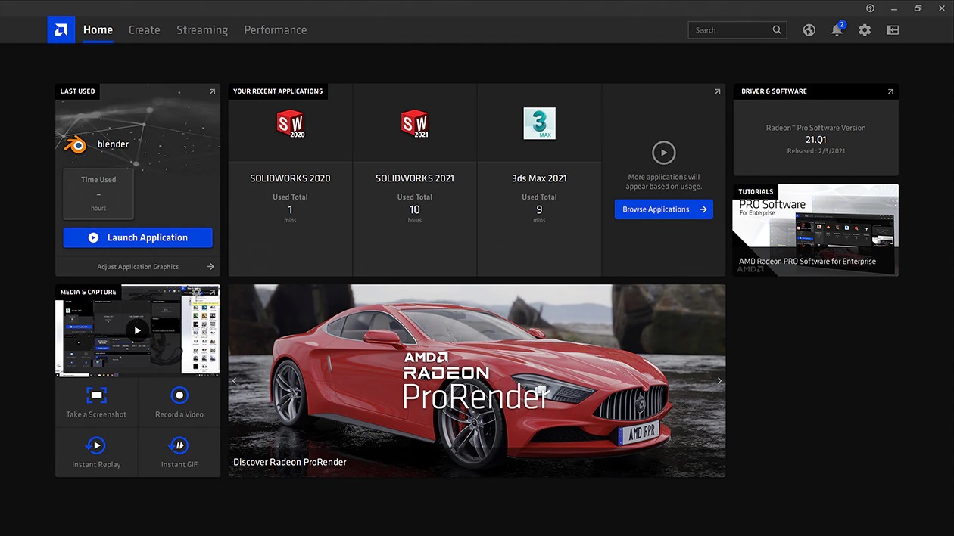
Task: Open the settings gear icon
Action: [x=865, y=30]
